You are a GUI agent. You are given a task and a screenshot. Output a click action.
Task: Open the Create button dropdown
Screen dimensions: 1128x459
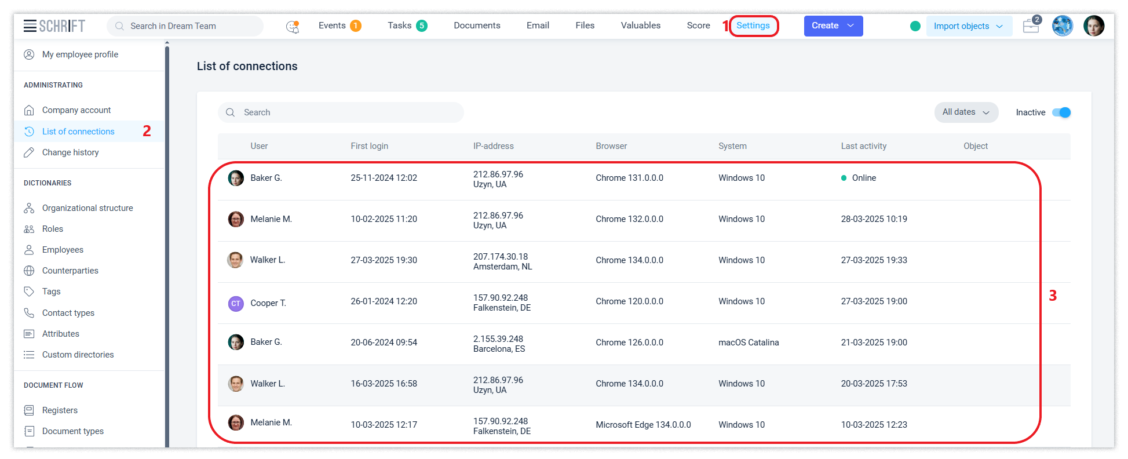pos(833,26)
